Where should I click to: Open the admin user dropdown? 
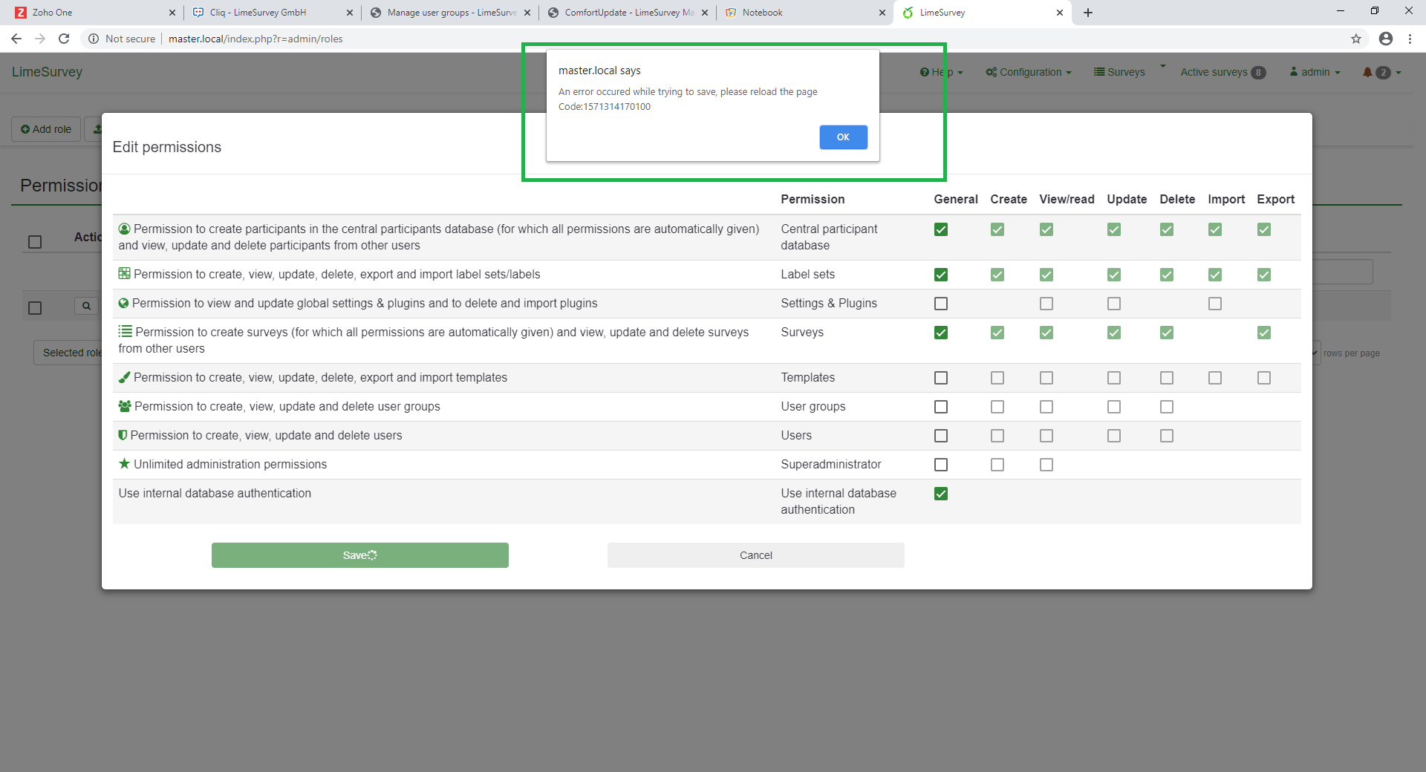[1315, 72]
